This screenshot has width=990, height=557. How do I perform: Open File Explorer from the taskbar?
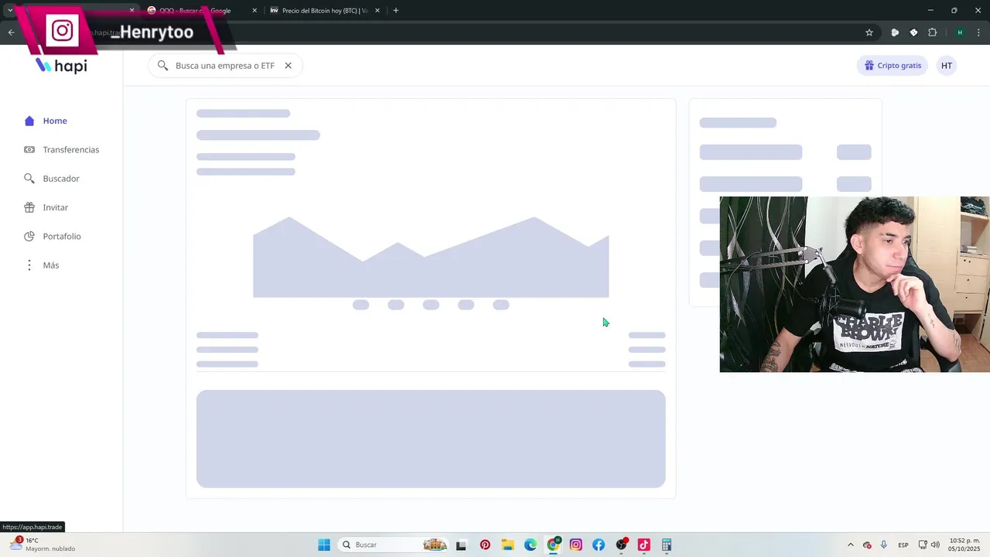pyautogui.click(x=507, y=545)
